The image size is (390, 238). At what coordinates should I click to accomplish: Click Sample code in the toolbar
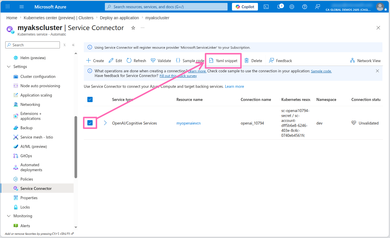click(190, 61)
